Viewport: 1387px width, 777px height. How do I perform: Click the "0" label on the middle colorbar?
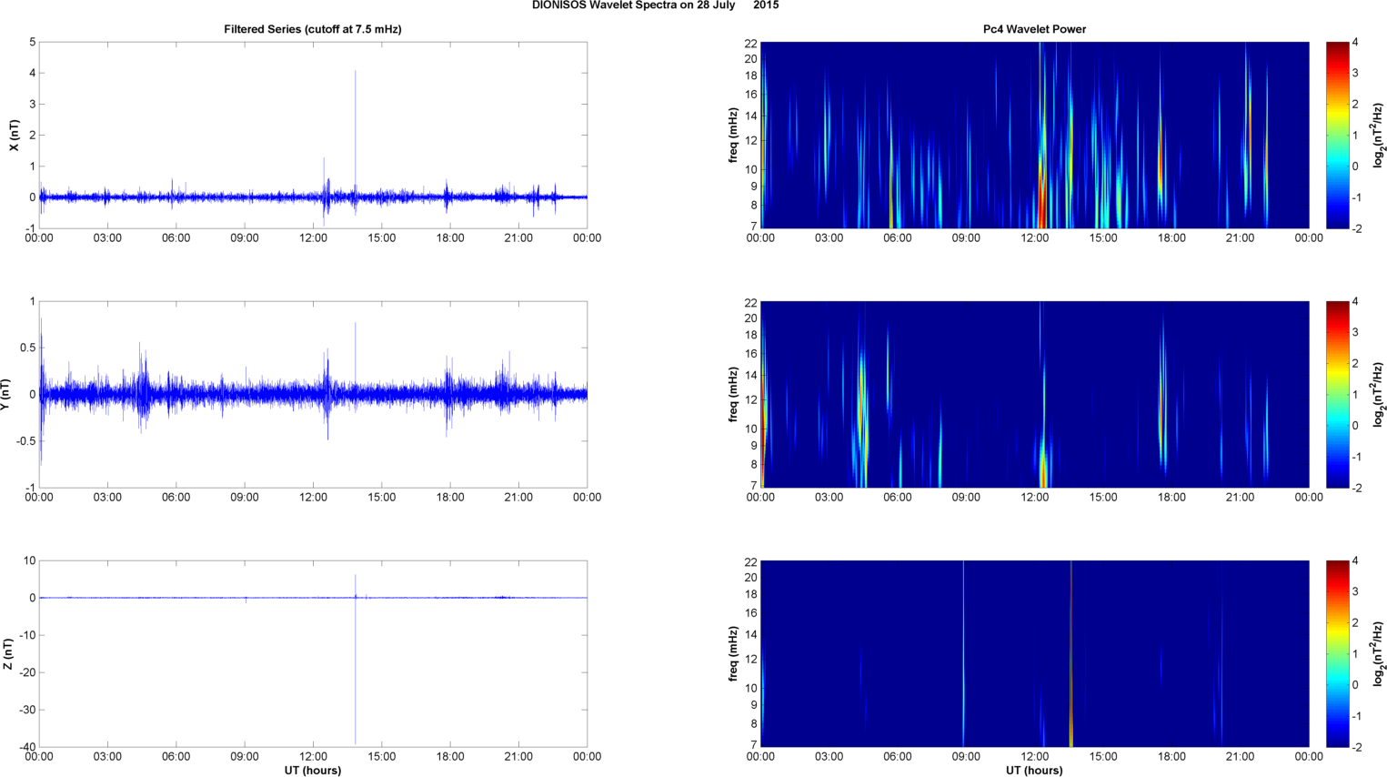1355,426
